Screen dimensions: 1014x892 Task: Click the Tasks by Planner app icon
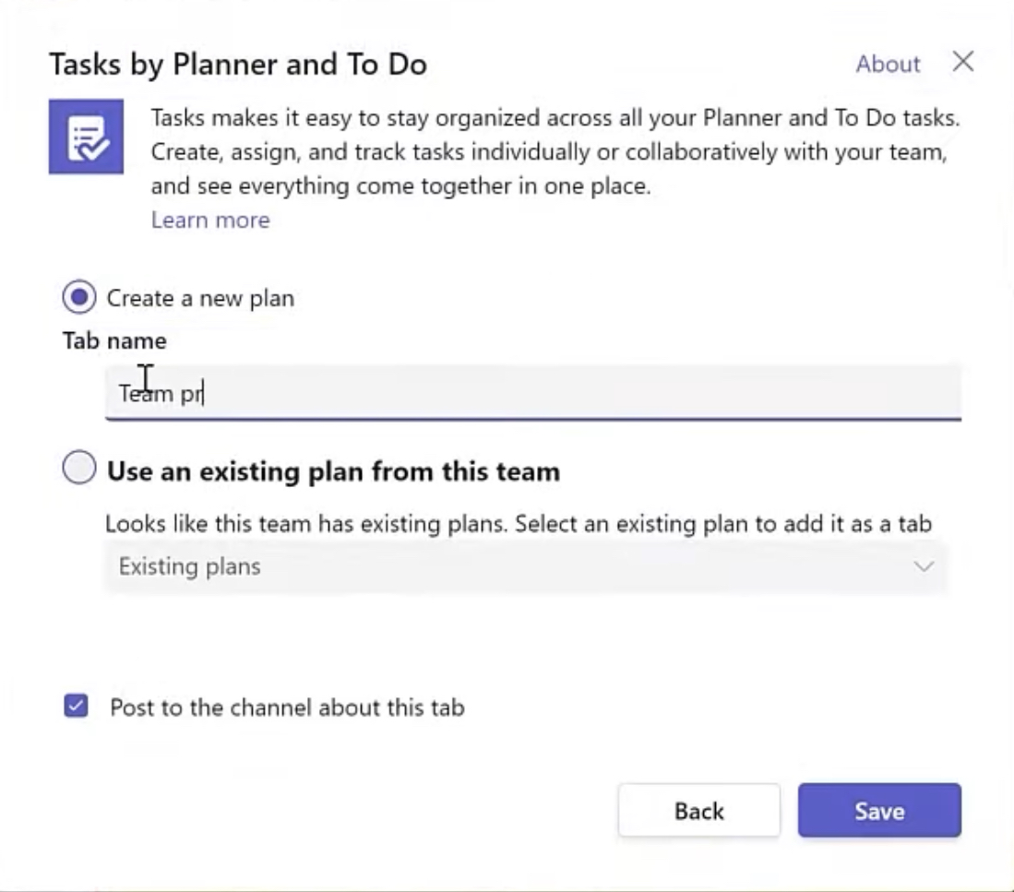[86, 137]
